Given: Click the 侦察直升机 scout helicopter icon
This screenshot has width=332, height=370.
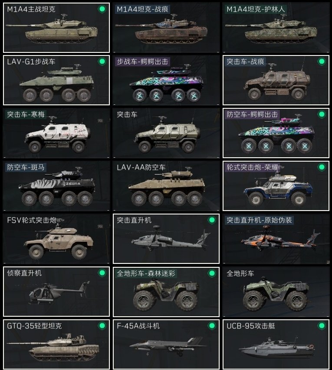Looking at the screenshot, I should point(59,292).
